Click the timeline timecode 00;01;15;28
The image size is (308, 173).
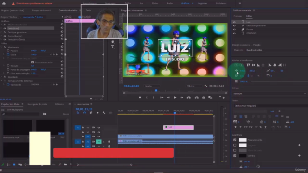point(84,109)
